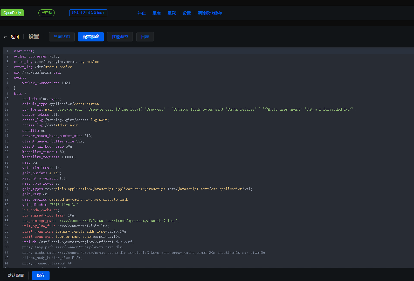Click the 默认配置 button
414x281 pixels.
(16, 276)
